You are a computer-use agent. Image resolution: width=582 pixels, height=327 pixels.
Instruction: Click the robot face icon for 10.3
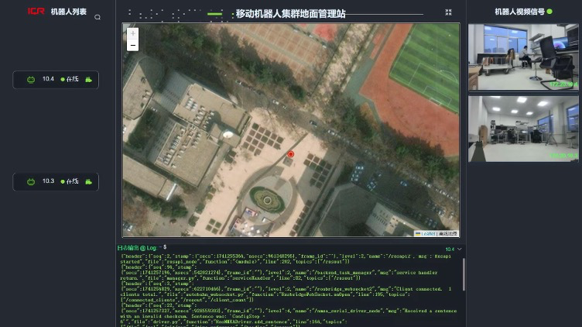[31, 181]
